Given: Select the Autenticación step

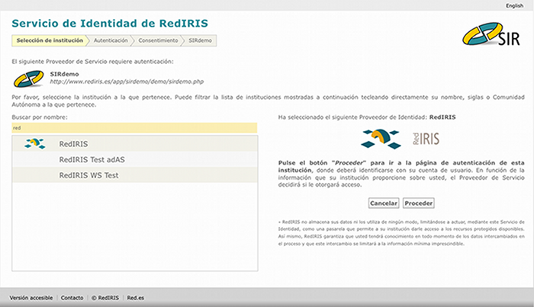Looking at the screenshot, I should 111,40.
